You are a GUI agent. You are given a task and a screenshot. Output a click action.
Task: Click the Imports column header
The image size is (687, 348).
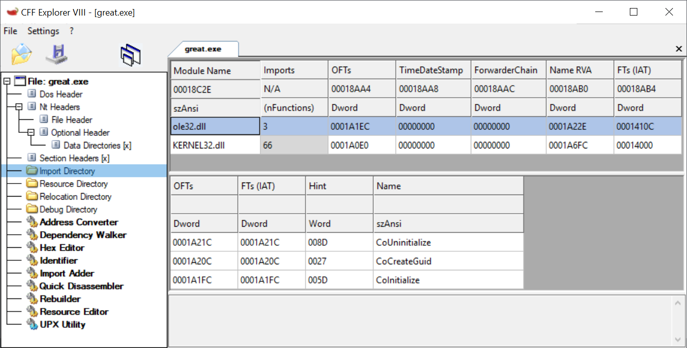(294, 70)
